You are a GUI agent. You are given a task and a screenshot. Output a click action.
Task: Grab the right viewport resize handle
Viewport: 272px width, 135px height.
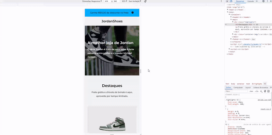click(140, 71)
